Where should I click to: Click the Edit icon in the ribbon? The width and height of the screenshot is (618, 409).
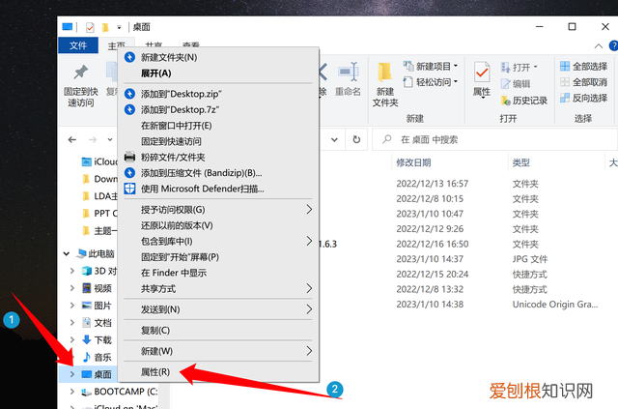[x=505, y=84]
